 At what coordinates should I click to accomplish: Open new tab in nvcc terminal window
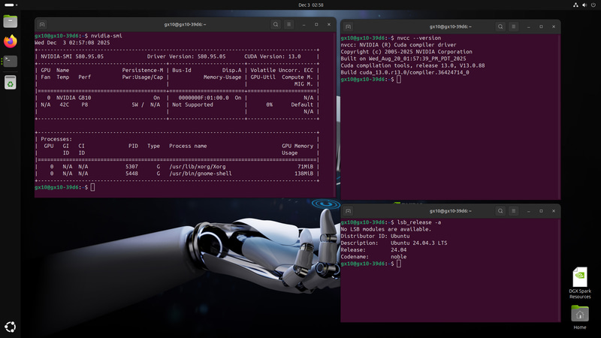point(348,27)
